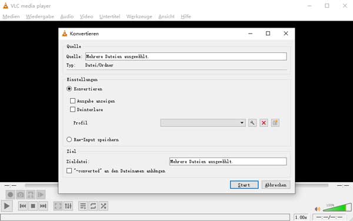
Task: Click the VLC cone icon in Konvertieren title
Action: [65, 34]
